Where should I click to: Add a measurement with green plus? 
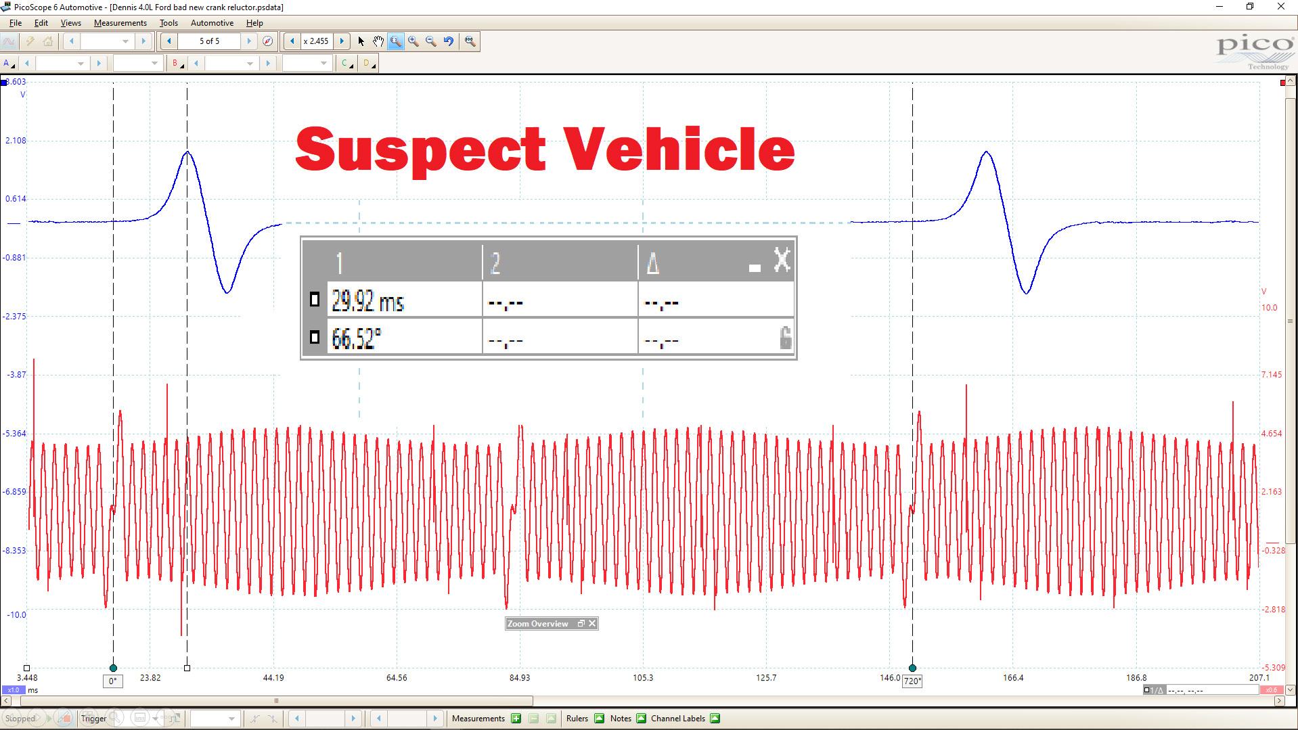[x=516, y=718]
